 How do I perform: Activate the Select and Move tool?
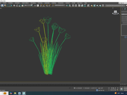point(14,6)
